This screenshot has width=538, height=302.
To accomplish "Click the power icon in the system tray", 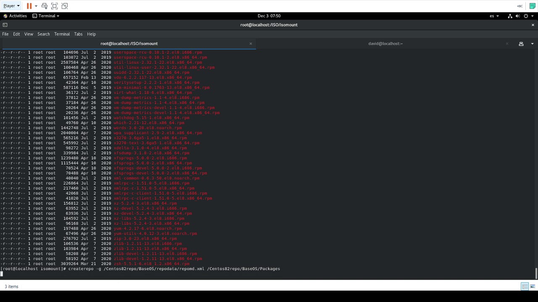I will point(526,16).
